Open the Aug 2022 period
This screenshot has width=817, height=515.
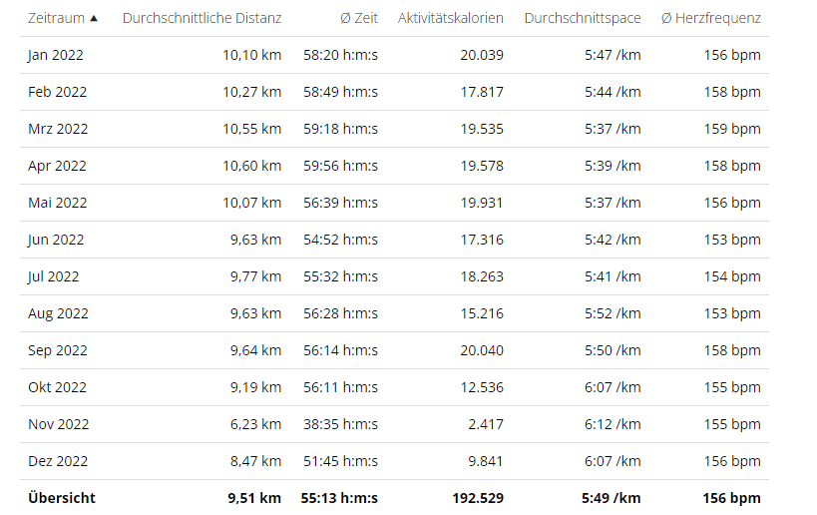tap(58, 313)
